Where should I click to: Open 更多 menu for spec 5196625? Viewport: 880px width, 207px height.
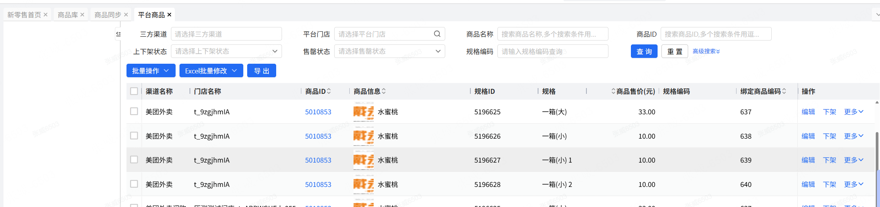(x=854, y=112)
